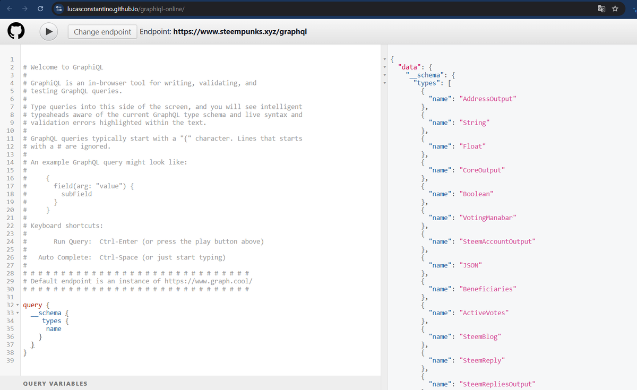Click the "SteemAccountOutput" value in results
The width and height of the screenshot is (637, 390).
pos(497,241)
